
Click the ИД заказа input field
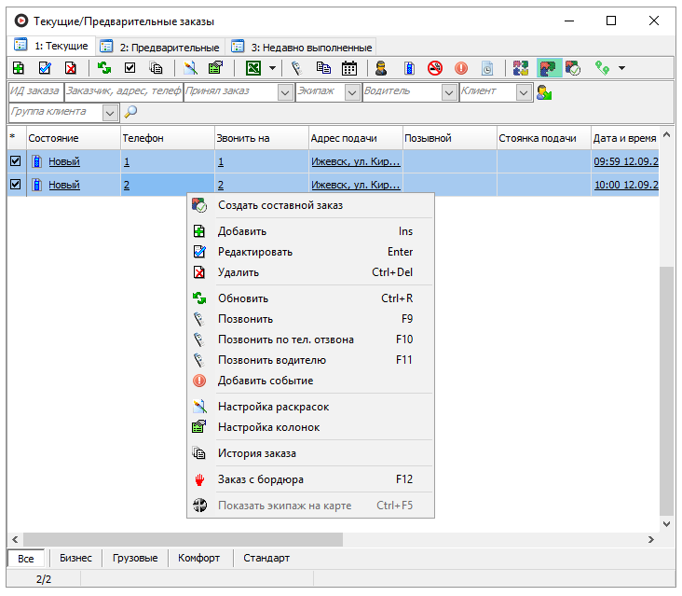(34, 91)
